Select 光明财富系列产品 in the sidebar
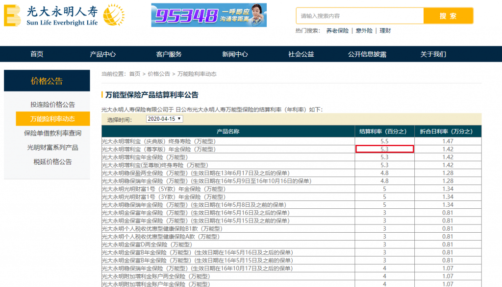Viewport: 502px width, 287px height. click(x=52, y=148)
